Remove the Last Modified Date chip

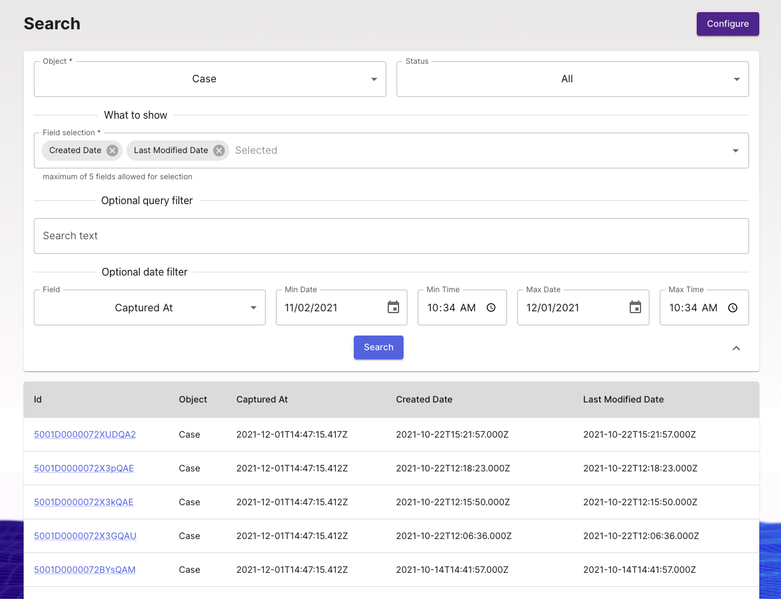pyautogui.click(x=219, y=151)
